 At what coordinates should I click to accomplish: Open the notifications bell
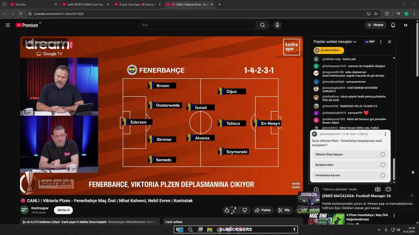click(x=393, y=25)
